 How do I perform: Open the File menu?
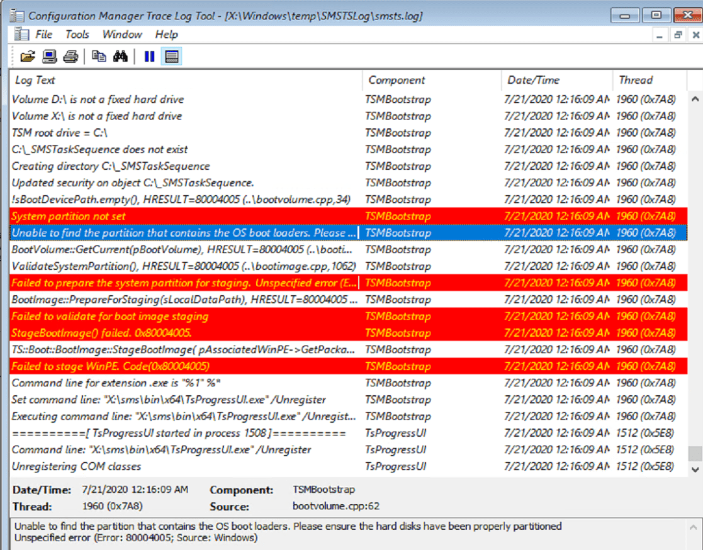click(43, 35)
